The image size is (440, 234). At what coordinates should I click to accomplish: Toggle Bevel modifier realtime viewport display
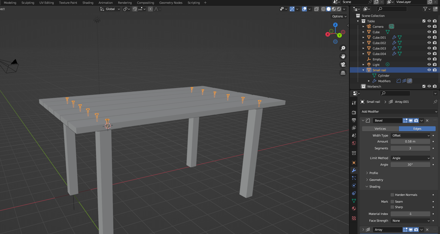click(x=411, y=121)
